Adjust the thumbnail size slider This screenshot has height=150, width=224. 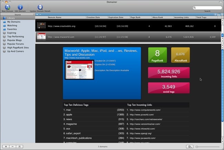pos(207,147)
